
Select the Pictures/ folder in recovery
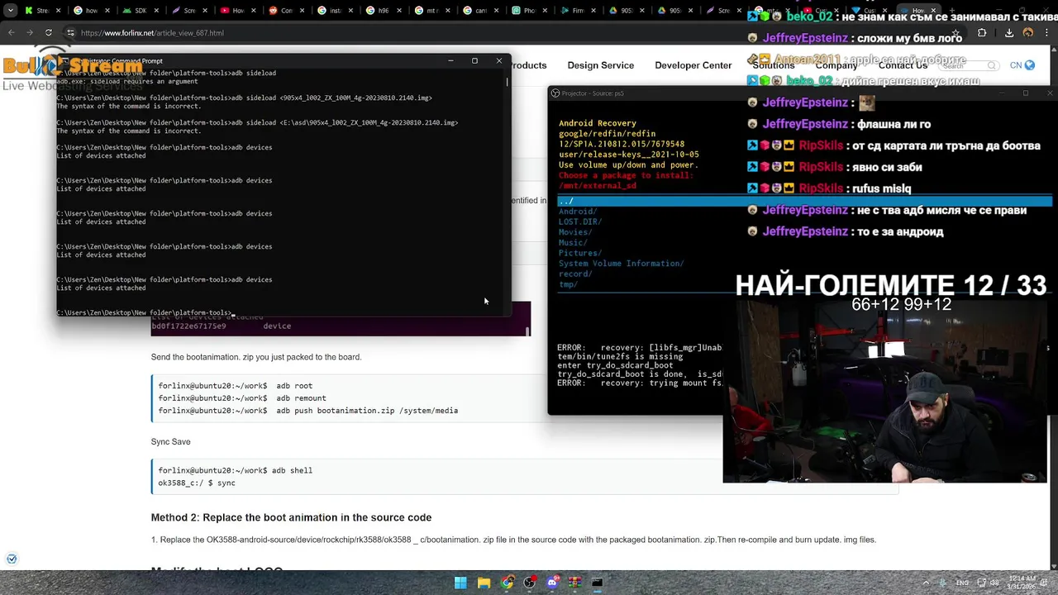(x=579, y=253)
